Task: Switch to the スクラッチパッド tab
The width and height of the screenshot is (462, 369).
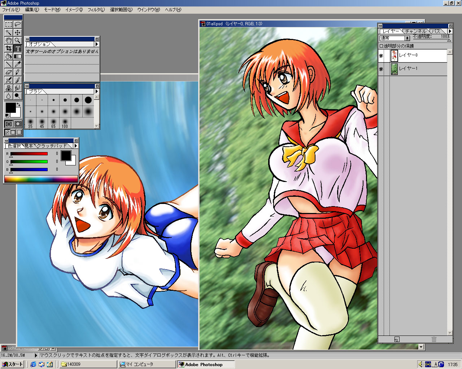Action: 52,146
